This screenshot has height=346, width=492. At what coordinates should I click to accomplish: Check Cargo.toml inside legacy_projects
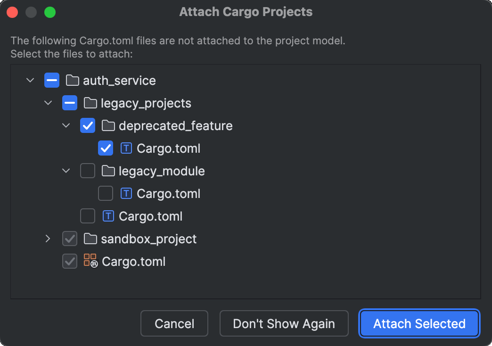click(88, 216)
